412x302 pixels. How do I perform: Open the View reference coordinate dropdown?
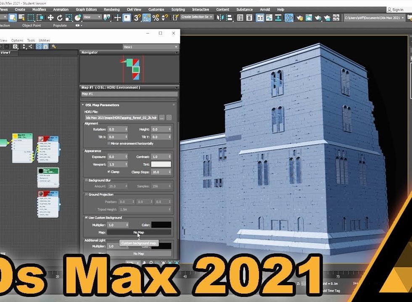pyautogui.click(x=92, y=17)
